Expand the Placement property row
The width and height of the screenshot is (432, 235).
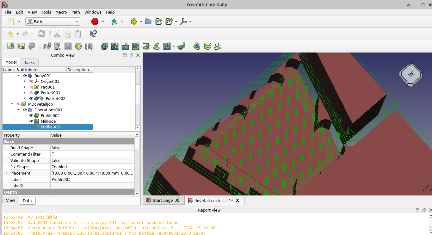point(6,173)
